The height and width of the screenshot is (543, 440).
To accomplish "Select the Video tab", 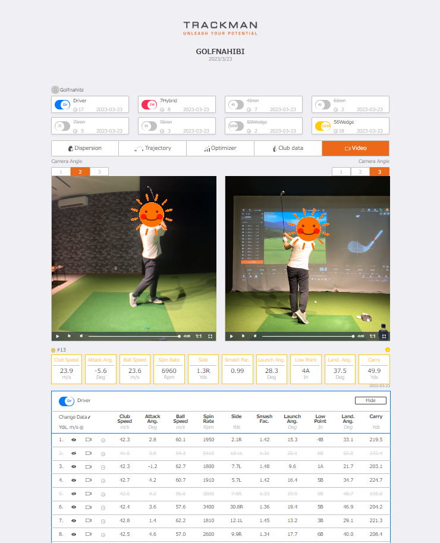I will tap(356, 148).
